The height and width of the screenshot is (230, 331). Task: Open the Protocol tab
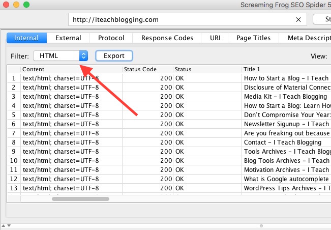click(111, 38)
